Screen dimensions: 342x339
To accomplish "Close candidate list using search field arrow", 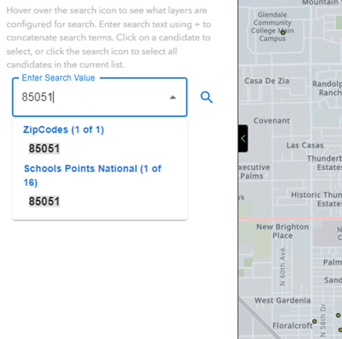I will pos(173,97).
